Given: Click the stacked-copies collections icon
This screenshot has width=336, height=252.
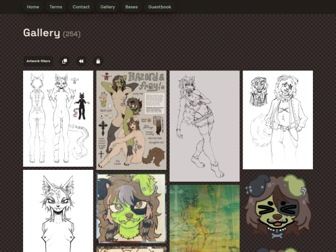Looking at the screenshot, I should coord(65,61).
